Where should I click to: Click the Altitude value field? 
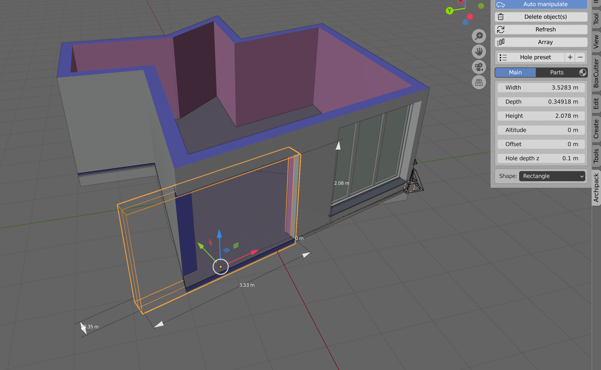pyautogui.click(x=541, y=130)
